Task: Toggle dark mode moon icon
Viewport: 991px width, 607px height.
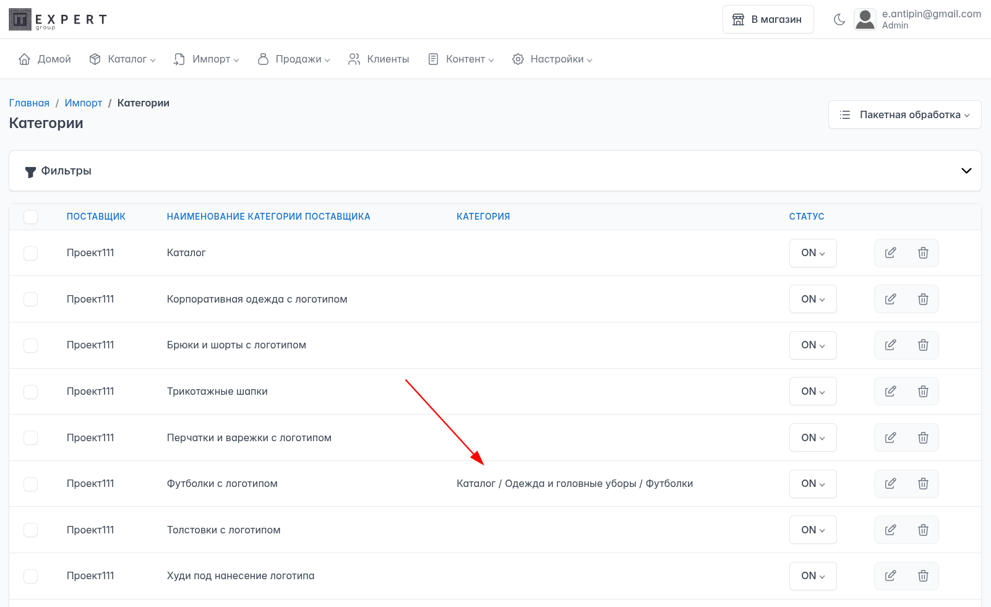Action: pyautogui.click(x=839, y=20)
